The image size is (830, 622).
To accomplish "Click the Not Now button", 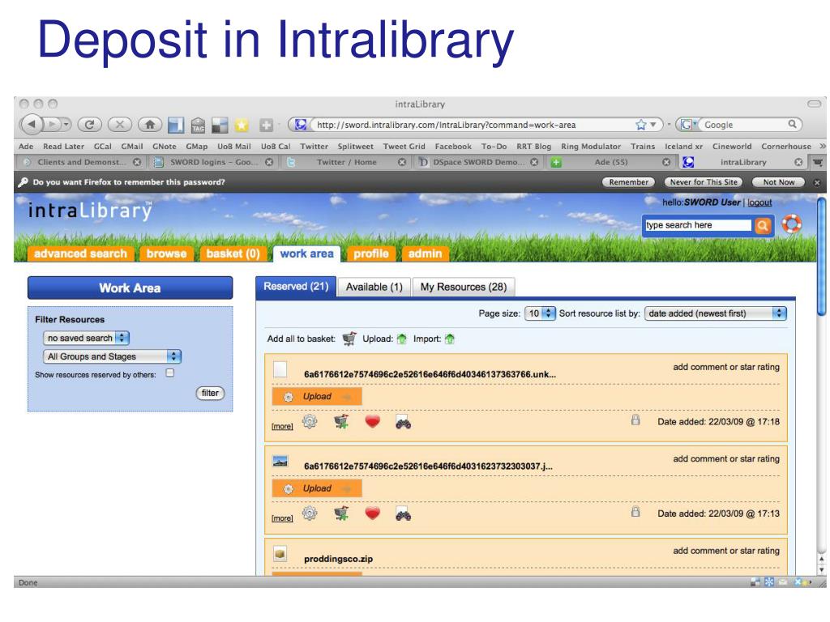I will (779, 182).
